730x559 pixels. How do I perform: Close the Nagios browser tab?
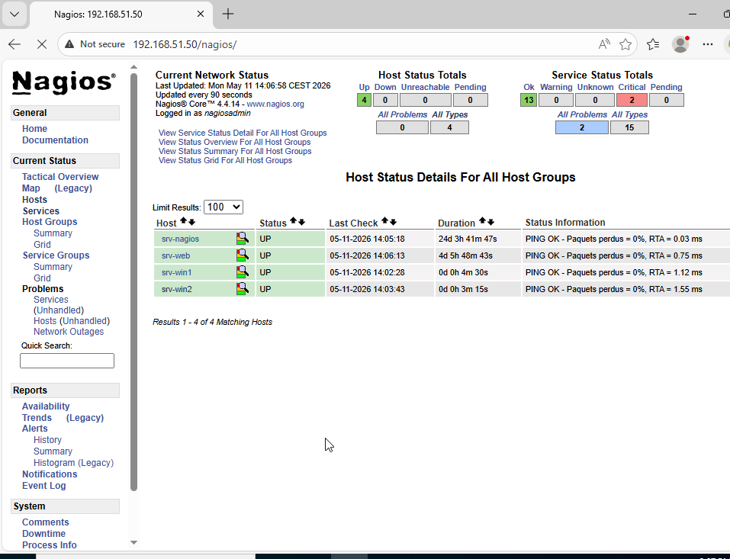(x=201, y=14)
